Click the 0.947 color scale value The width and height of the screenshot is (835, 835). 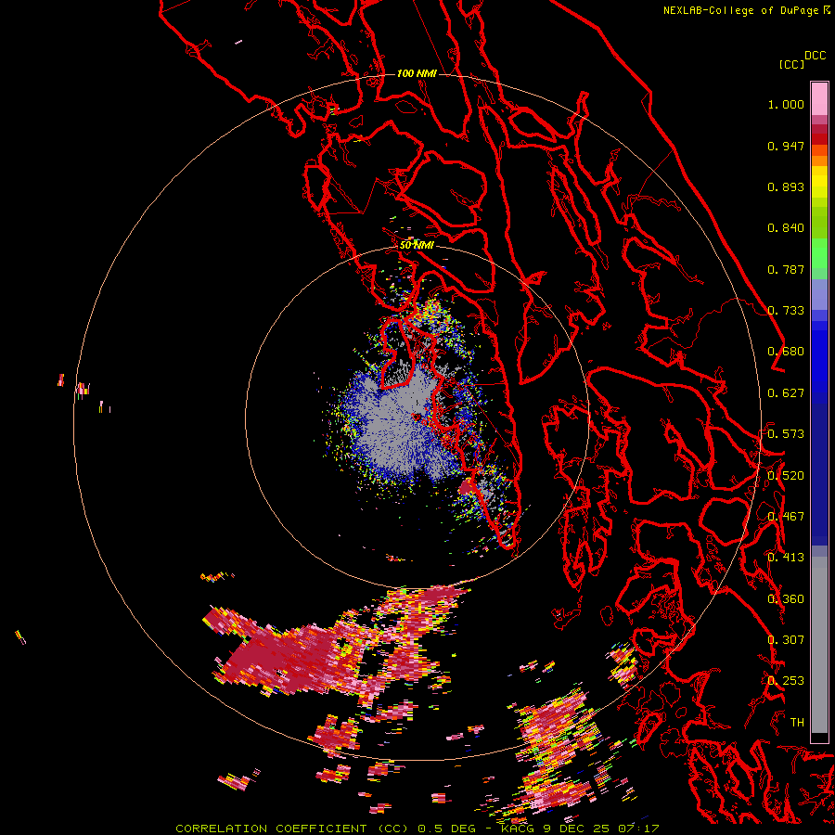coord(786,146)
